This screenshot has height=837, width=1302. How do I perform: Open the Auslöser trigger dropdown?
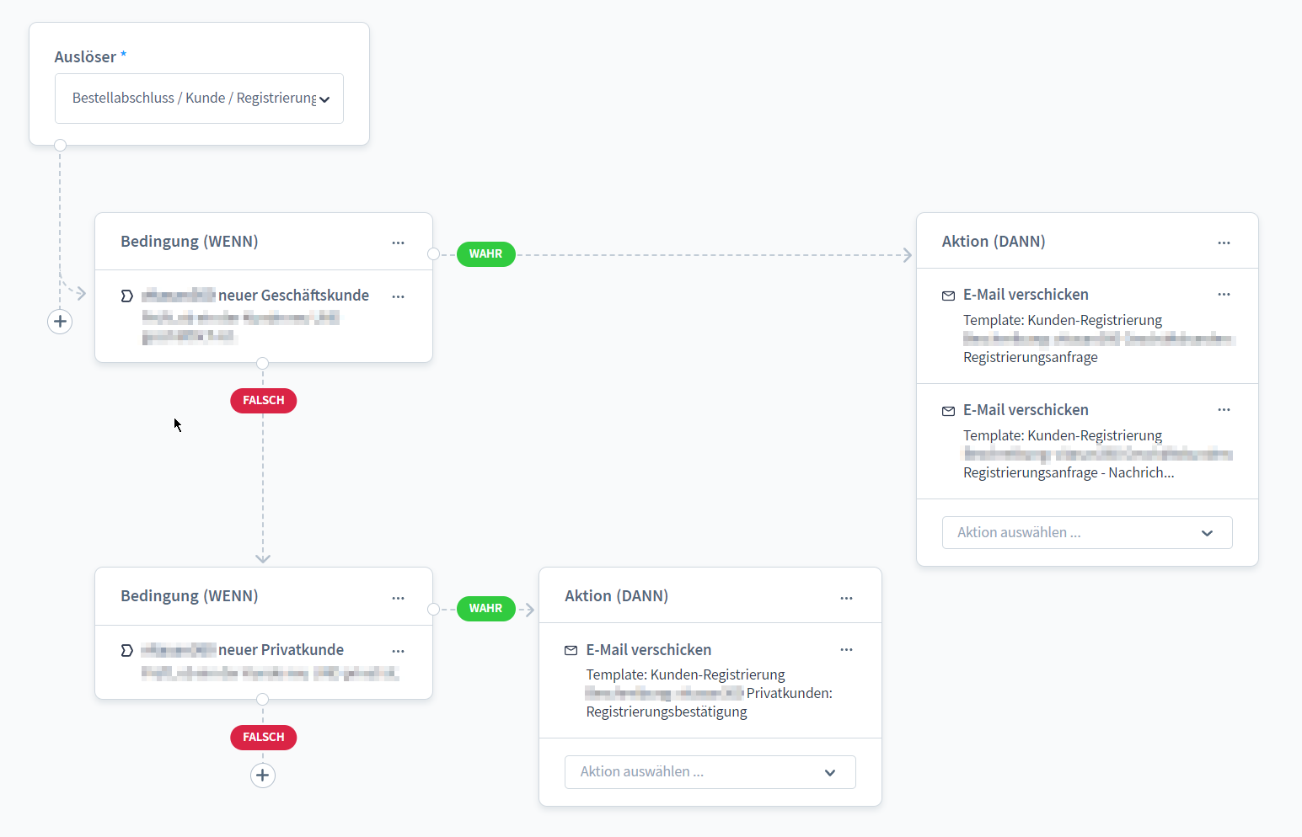pos(199,99)
